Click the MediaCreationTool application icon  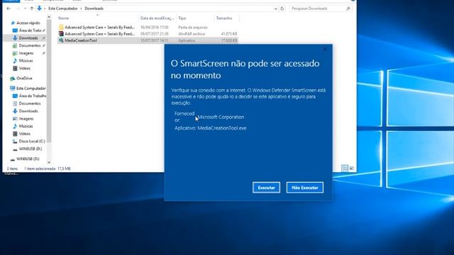[x=61, y=40]
